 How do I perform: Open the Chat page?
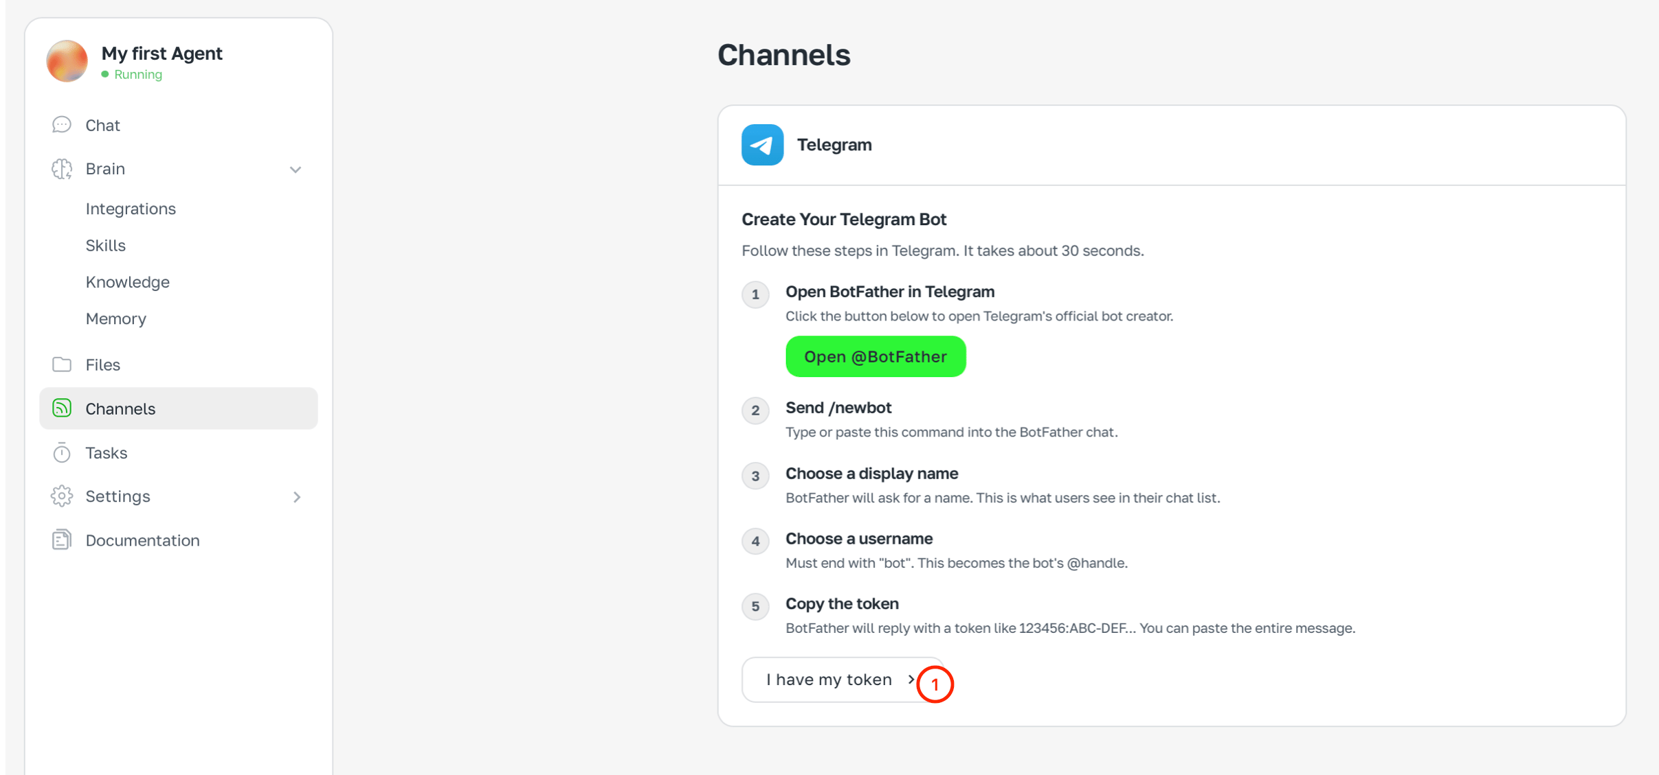tap(179, 125)
